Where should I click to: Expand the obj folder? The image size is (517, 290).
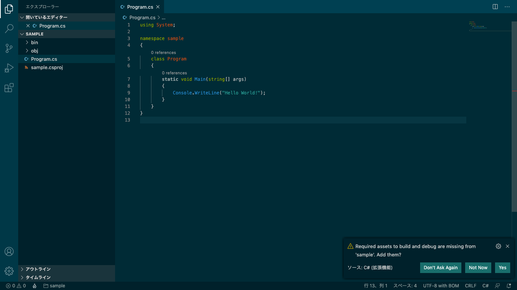[x=67, y=51]
